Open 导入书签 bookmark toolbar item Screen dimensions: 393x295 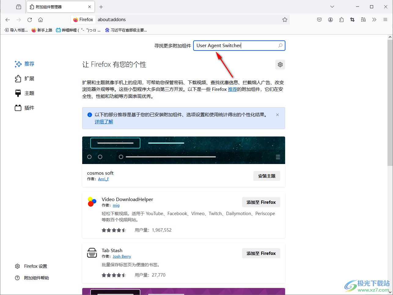click(16, 30)
